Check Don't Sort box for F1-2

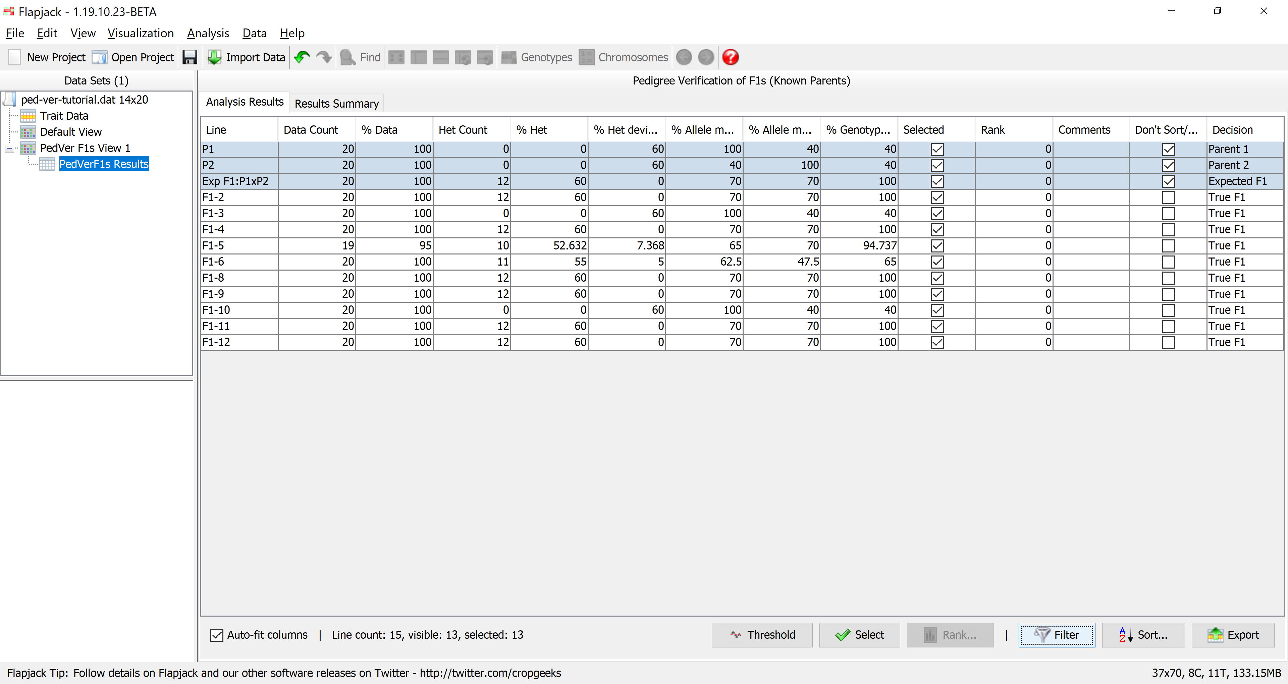coord(1169,197)
